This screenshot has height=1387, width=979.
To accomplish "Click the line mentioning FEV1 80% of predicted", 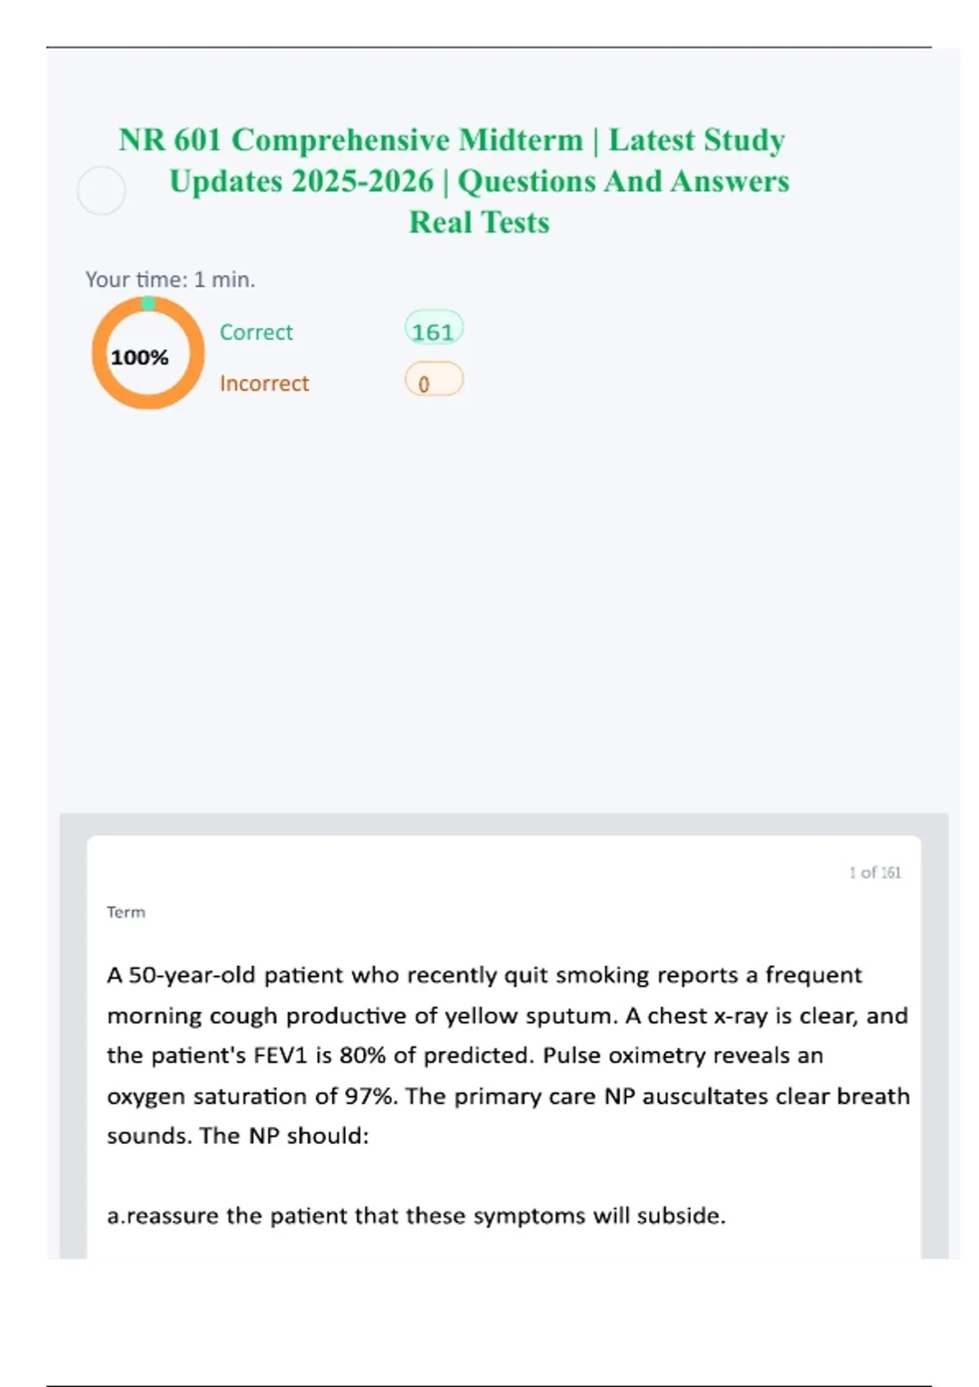I will (x=464, y=1055).
